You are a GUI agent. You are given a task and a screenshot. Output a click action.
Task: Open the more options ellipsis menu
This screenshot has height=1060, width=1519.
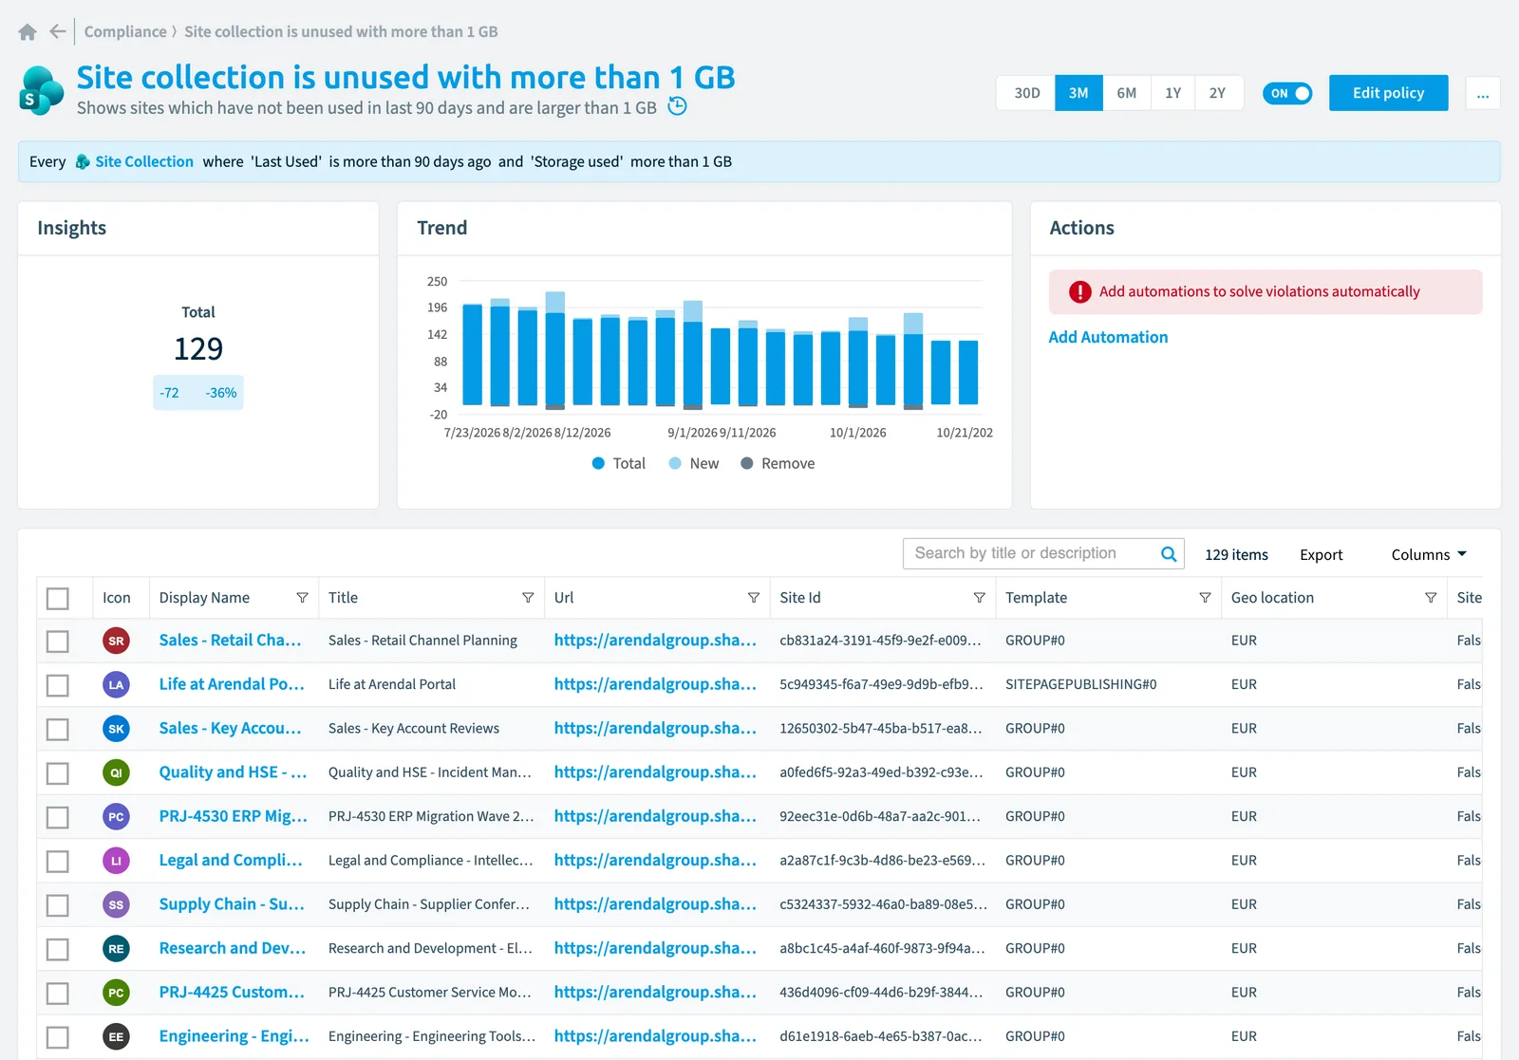pos(1483,93)
